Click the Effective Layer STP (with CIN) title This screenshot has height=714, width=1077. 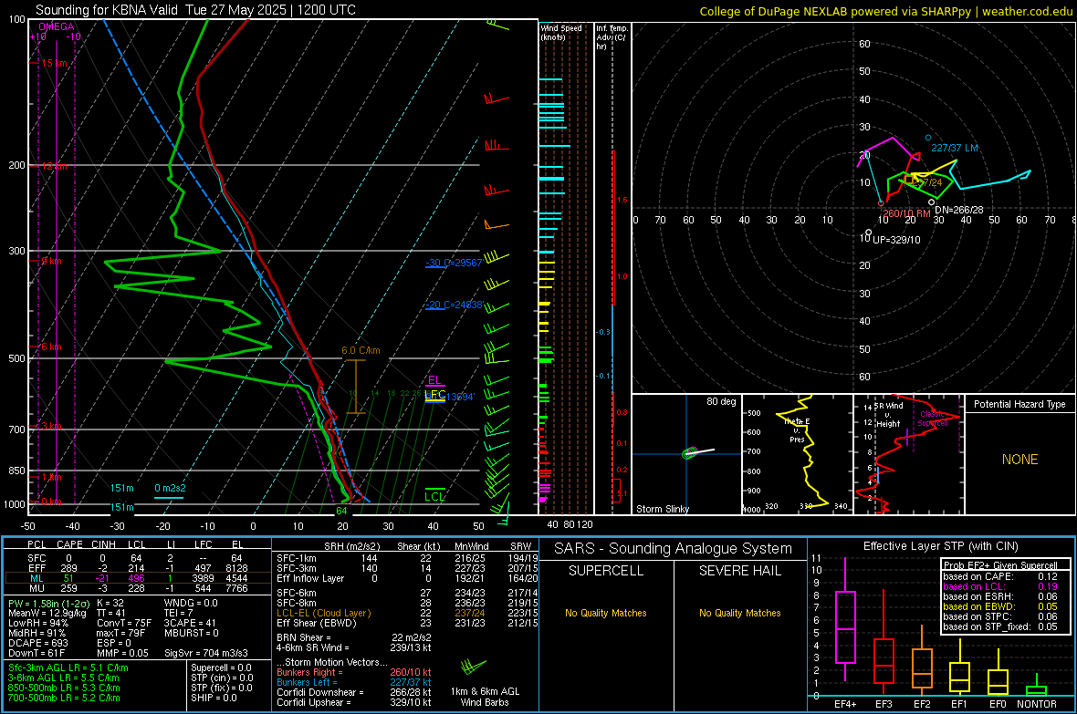[940, 546]
